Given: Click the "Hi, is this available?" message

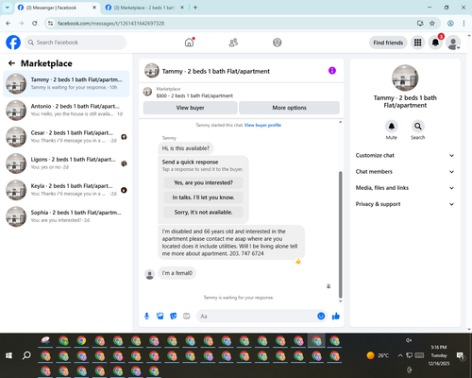Looking at the screenshot, I should [186, 148].
